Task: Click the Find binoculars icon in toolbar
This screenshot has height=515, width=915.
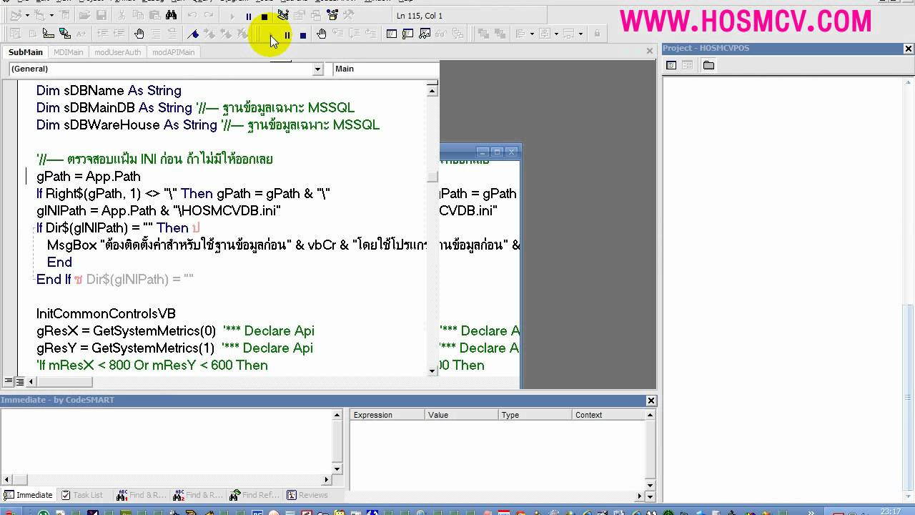Action: click(x=171, y=15)
